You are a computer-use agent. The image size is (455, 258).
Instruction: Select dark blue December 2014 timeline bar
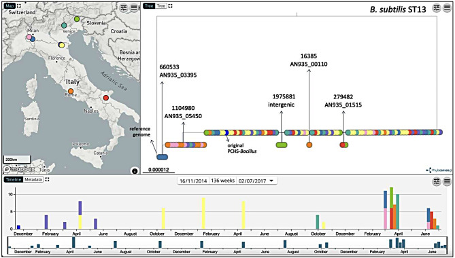18,227
